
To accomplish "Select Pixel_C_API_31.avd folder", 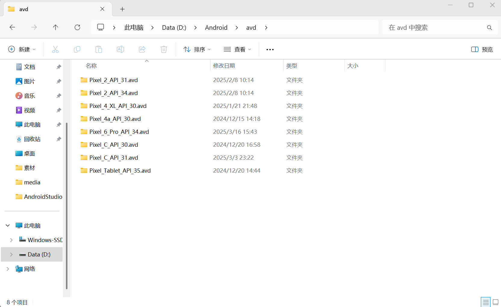I will click(x=114, y=158).
